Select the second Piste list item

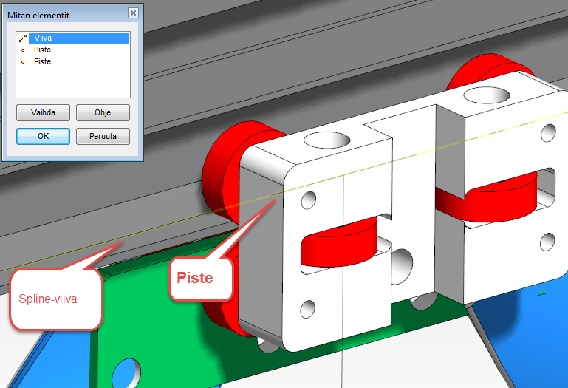(42, 62)
